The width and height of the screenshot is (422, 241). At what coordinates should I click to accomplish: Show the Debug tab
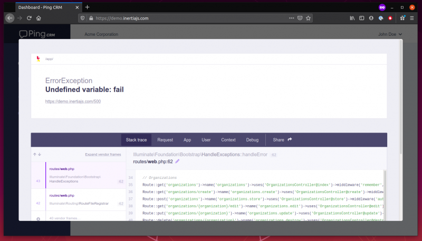click(252, 140)
